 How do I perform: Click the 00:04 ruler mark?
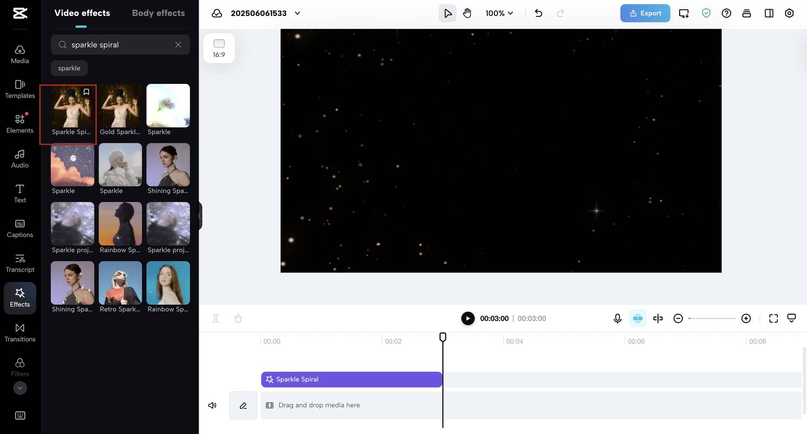pos(514,342)
